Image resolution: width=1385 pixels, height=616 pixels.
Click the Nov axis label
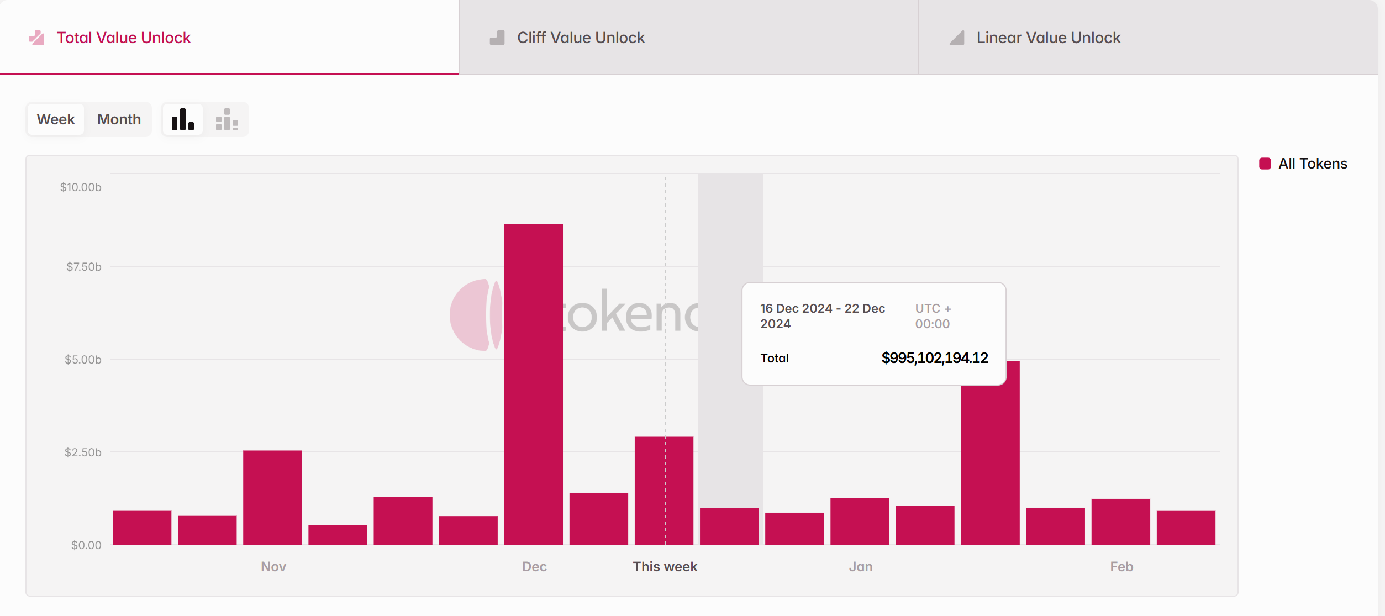pyautogui.click(x=273, y=567)
